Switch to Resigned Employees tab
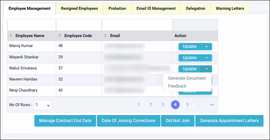The image size is (270, 140). pos(79,8)
